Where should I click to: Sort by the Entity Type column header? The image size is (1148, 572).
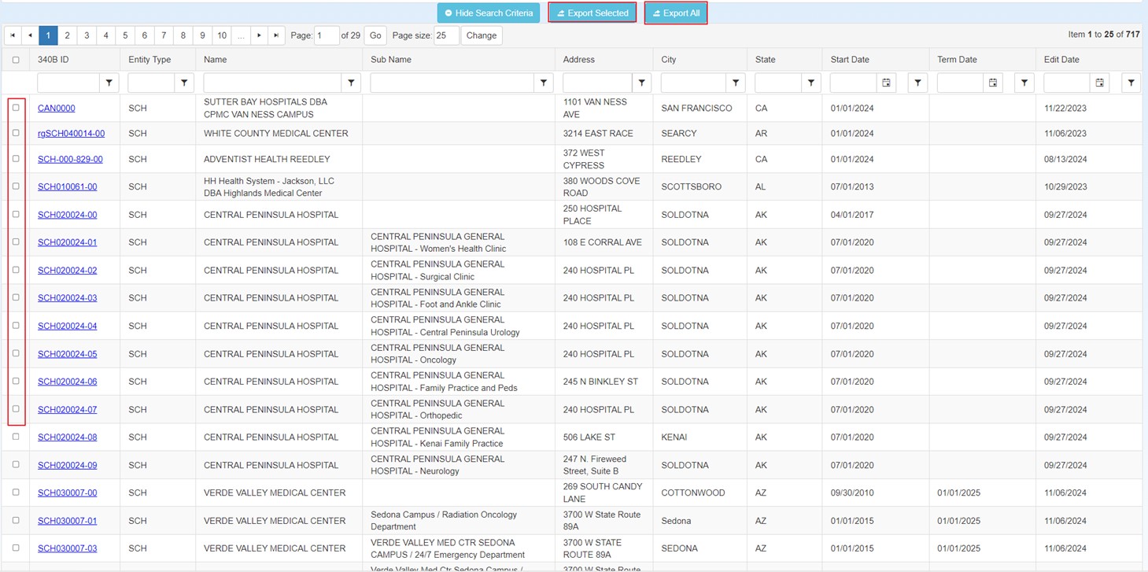pos(150,60)
